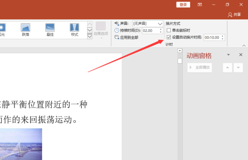Decrease 持续时间 duration with down arrow
The height and width of the screenshot is (160, 248).
161,32
